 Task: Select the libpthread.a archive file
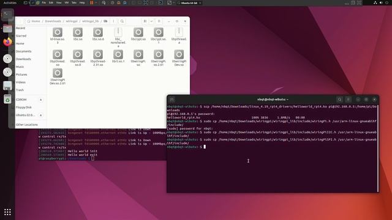point(179,32)
